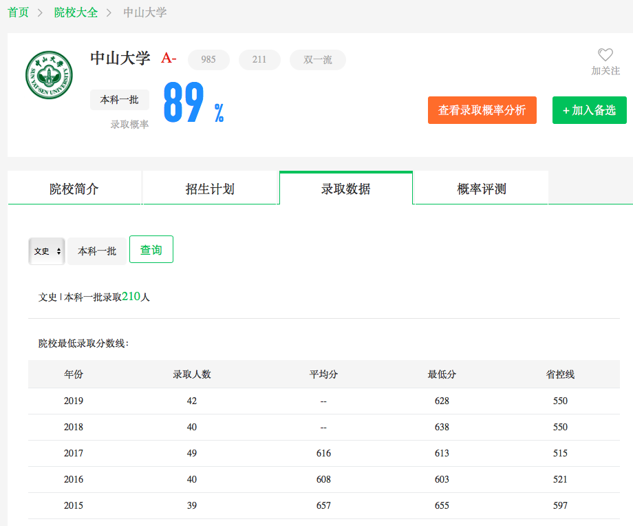Click the 655 minimum score for 2015
This screenshot has height=526, width=633.
442,505
